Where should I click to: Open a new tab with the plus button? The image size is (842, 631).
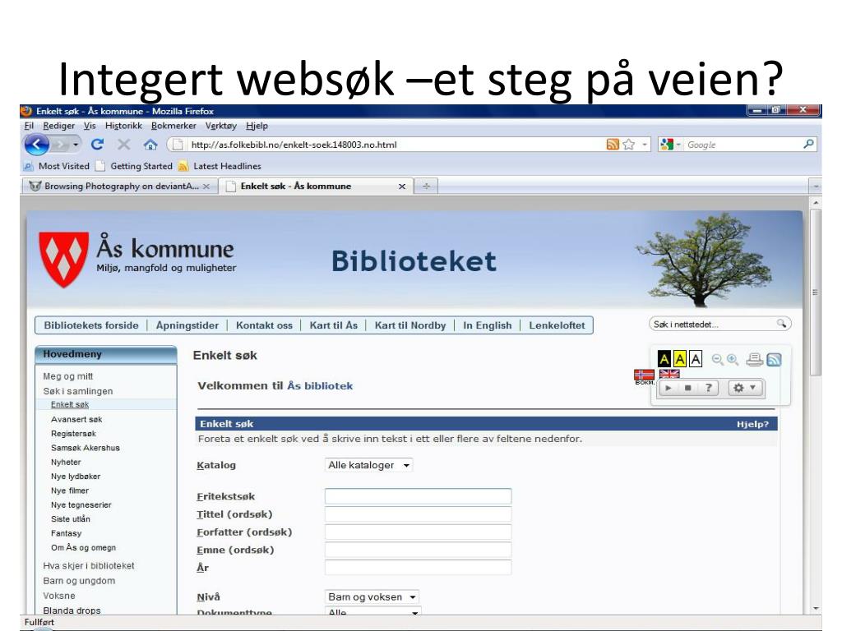click(x=427, y=187)
